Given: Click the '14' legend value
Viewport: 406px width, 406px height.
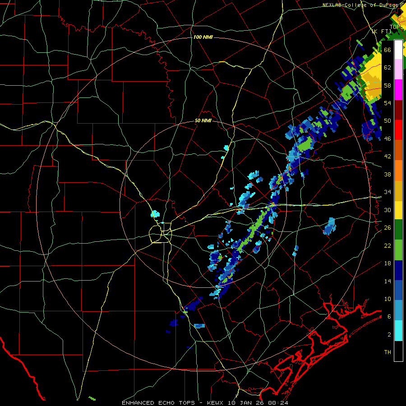Looking at the screenshot, I should [x=388, y=281].
